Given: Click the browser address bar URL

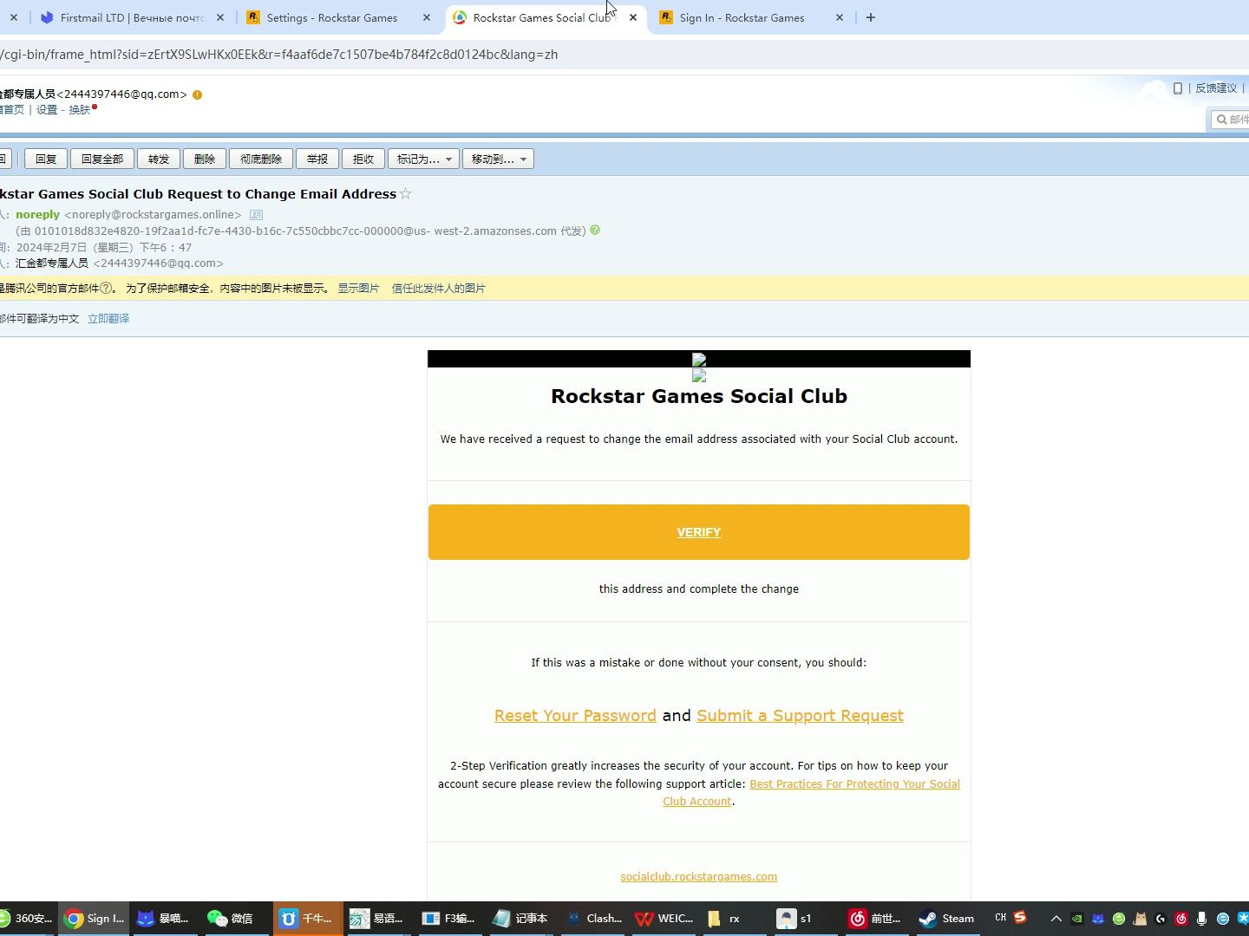Looking at the screenshot, I should click(x=279, y=55).
